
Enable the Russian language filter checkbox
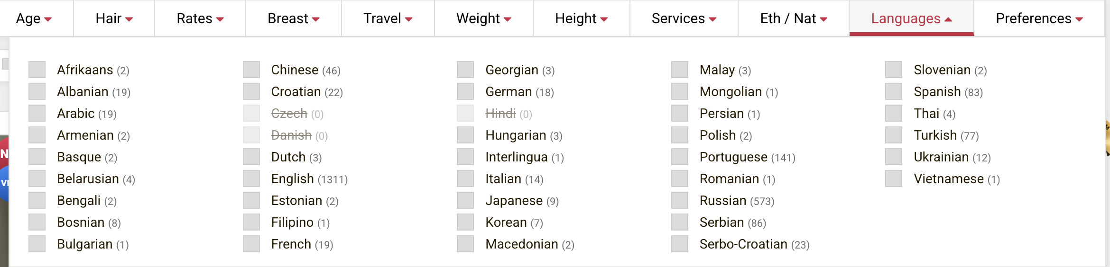point(680,200)
